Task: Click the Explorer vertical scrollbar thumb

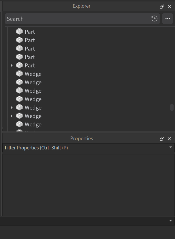Action: pos(172,107)
